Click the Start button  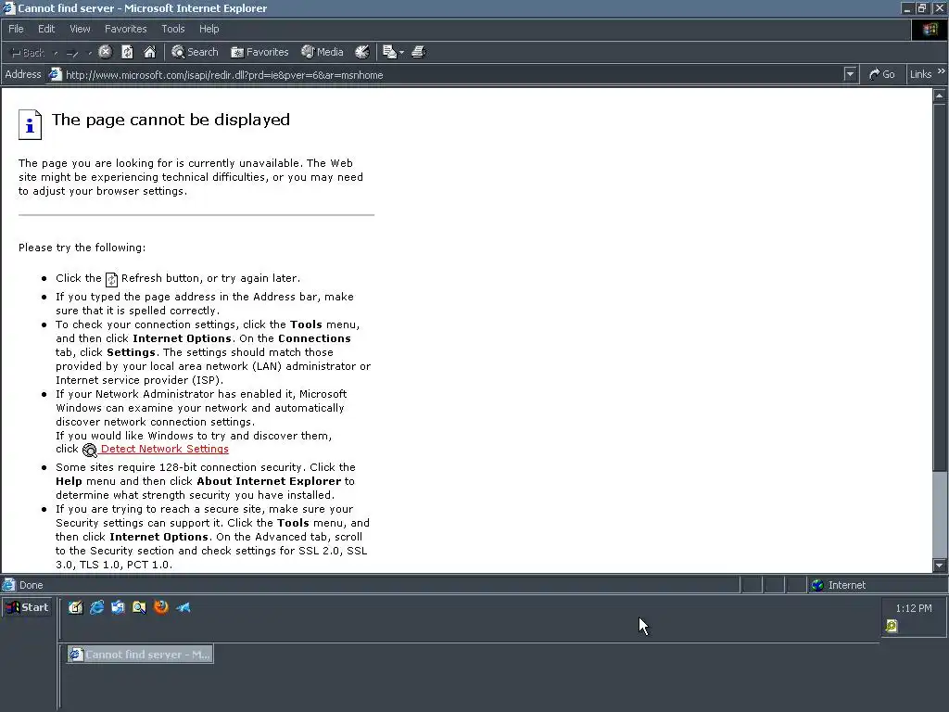point(28,607)
